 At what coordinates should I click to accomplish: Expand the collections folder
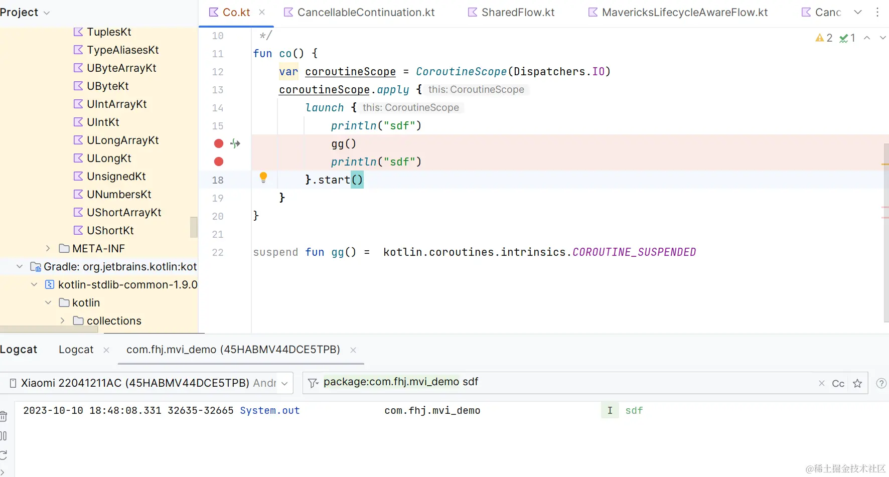tap(62, 321)
